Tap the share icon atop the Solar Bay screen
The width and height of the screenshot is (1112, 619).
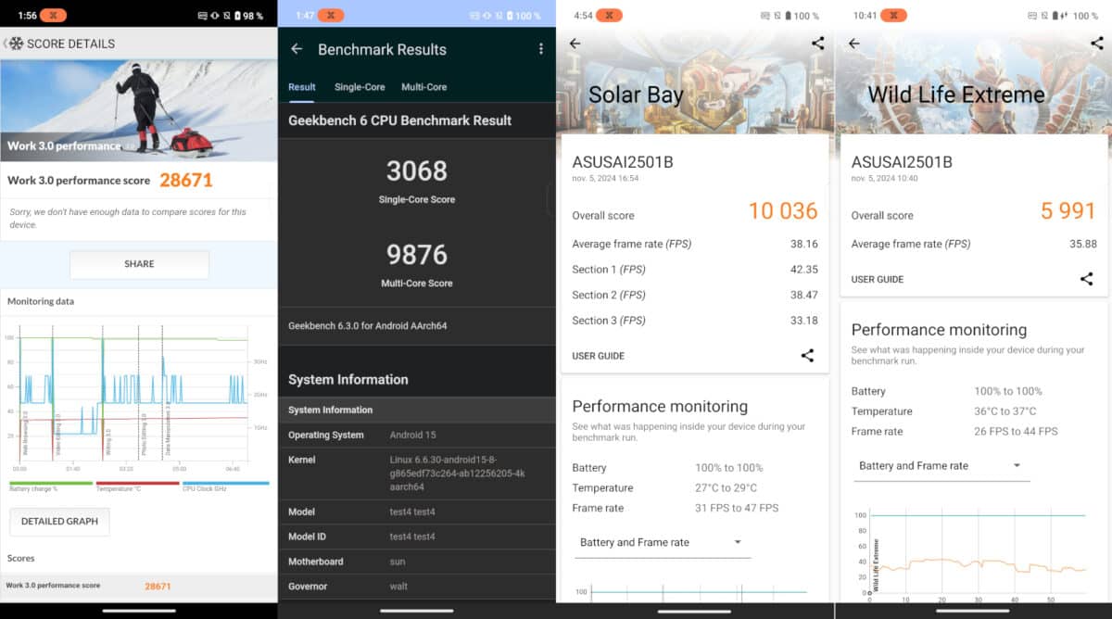817,43
